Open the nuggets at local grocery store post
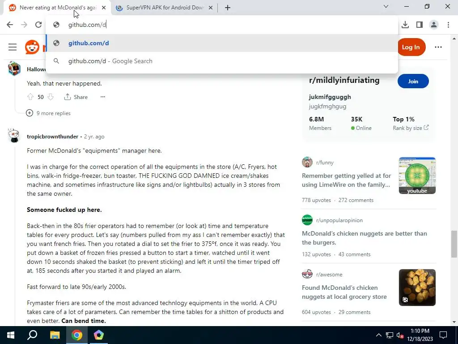The width and height of the screenshot is (458, 344). tap(344, 292)
